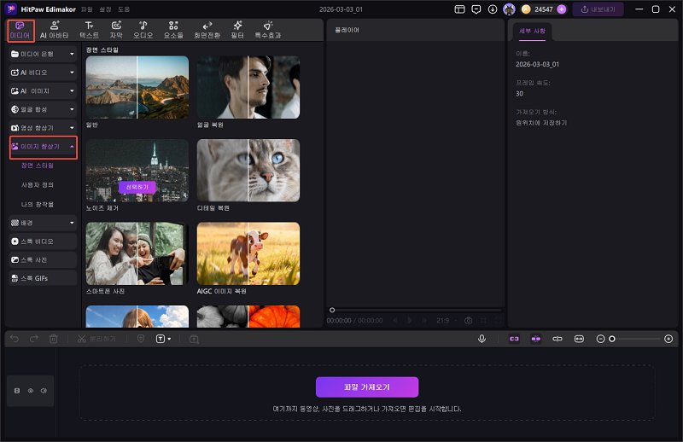Click the layout switch icon in title bar
Image resolution: width=683 pixels, height=442 pixels.
459,9
